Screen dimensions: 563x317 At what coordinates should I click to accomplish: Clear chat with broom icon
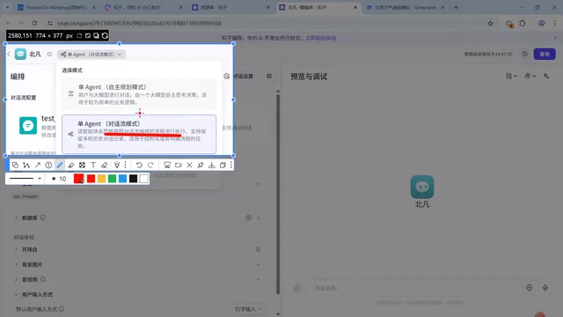pos(296,288)
